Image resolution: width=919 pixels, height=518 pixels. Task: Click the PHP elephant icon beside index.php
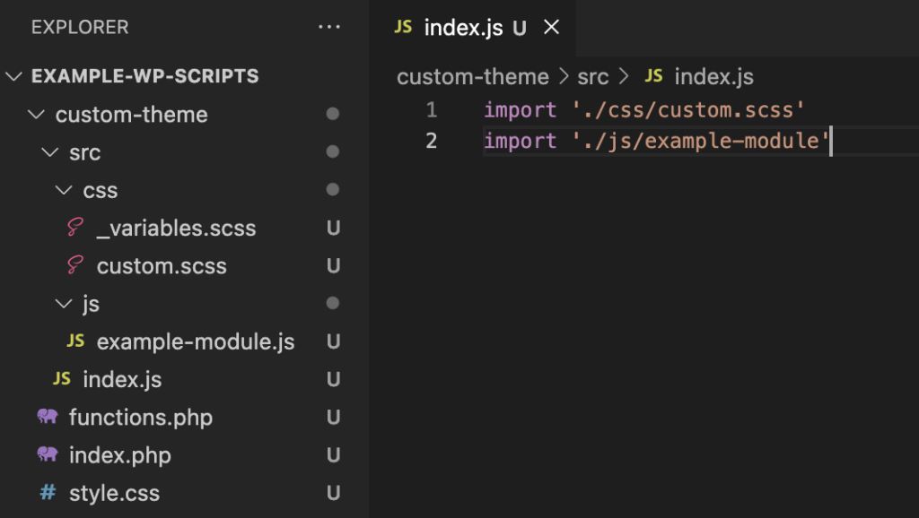point(48,454)
